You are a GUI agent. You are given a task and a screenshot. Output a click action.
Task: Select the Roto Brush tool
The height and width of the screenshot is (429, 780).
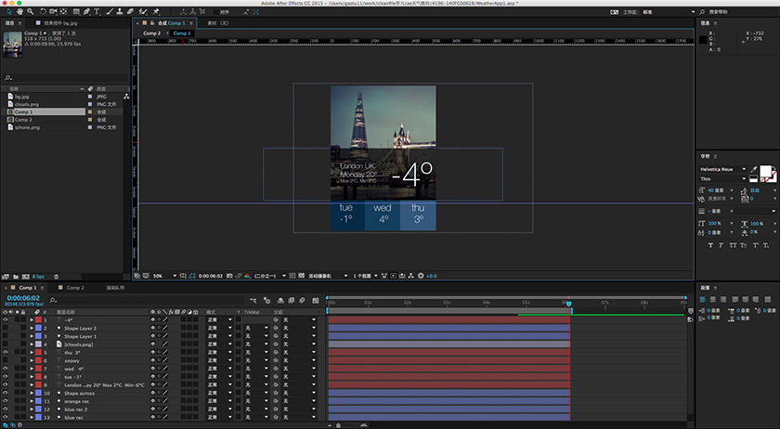click(143, 11)
